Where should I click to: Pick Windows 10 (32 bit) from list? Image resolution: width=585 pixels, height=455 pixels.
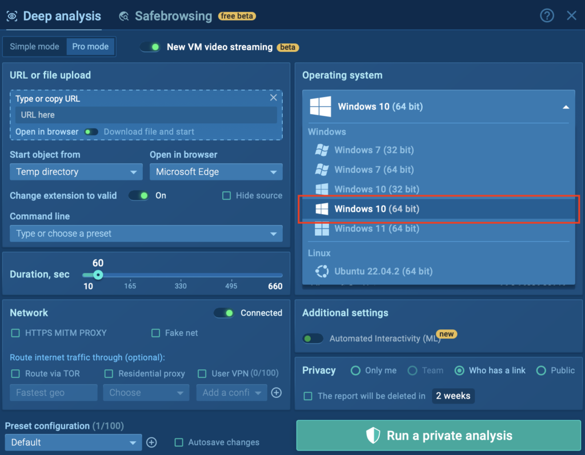coord(376,189)
